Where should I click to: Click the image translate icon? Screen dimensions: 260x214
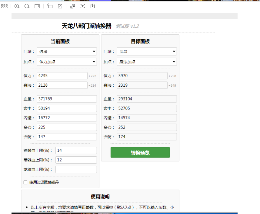[72, 6]
